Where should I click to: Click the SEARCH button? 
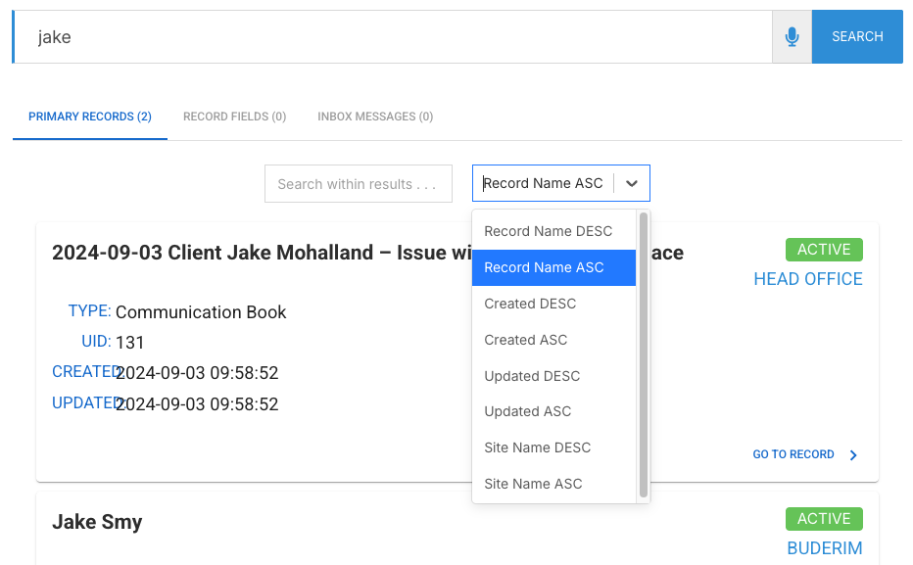[857, 36]
